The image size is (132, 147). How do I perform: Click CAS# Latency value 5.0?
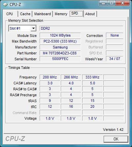coord(92,83)
